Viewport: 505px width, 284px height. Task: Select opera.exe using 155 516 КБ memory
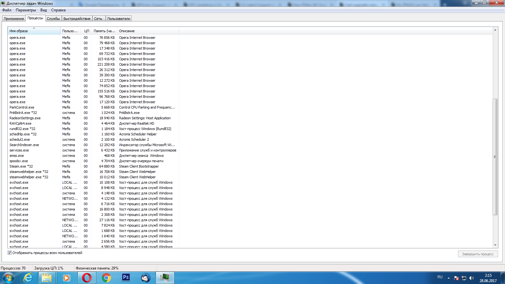click(x=93, y=91)
